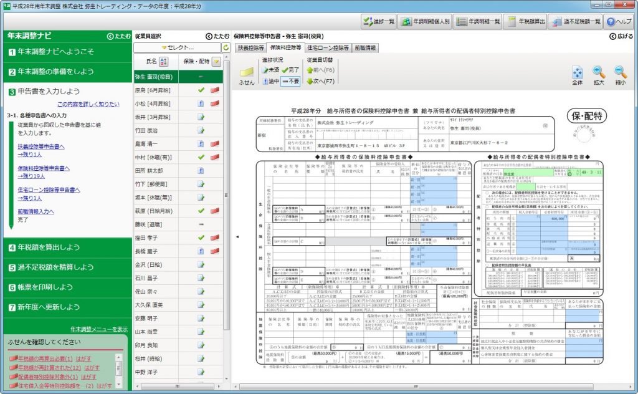The image size is (638, 394).
Task: Switch to the 前職情報 tab
Action: [x=365, y=48]
